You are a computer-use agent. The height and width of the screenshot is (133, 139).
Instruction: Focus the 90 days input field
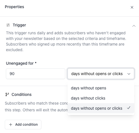coord(35,74)
